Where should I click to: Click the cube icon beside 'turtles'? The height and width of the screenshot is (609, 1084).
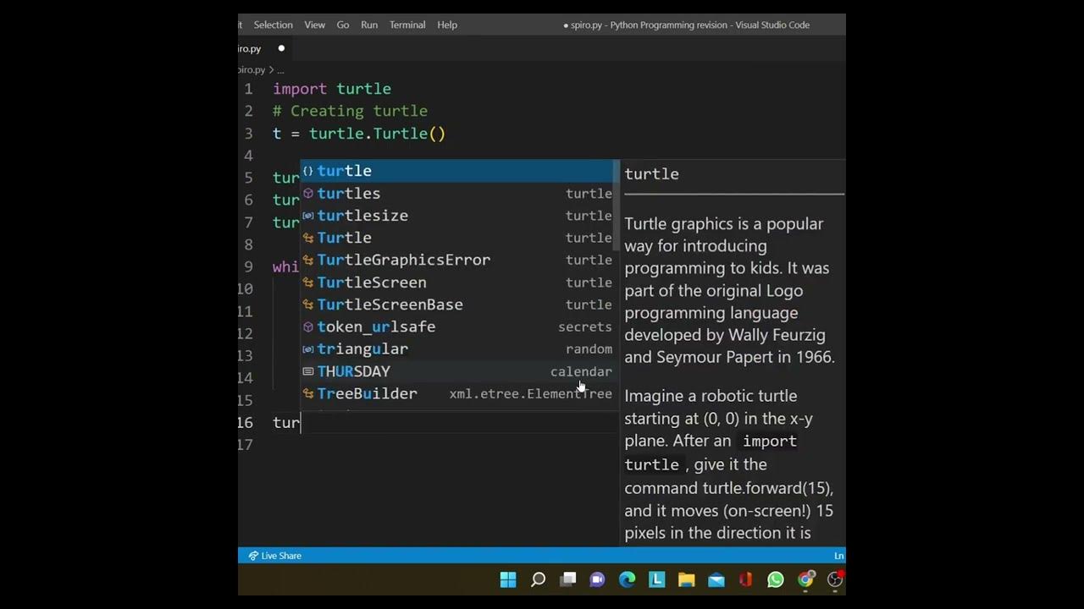click(x=308, y=194)
